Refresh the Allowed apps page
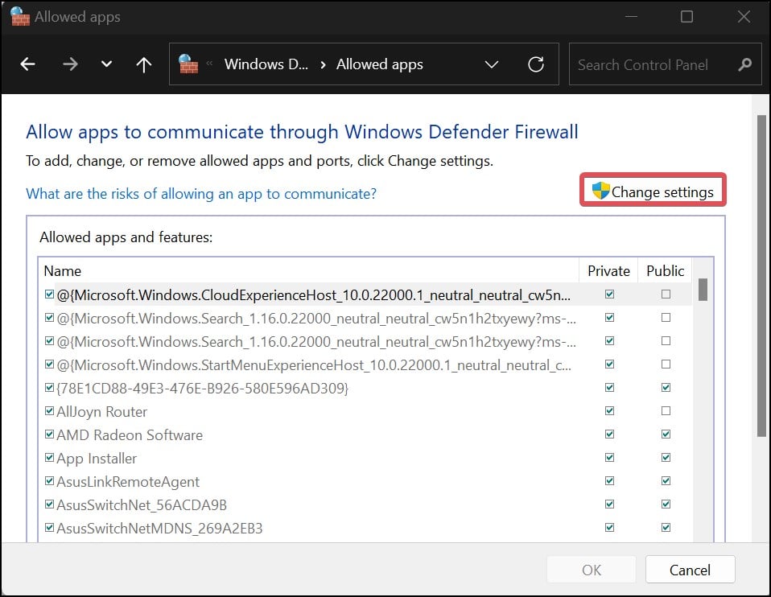 point(535,64)
